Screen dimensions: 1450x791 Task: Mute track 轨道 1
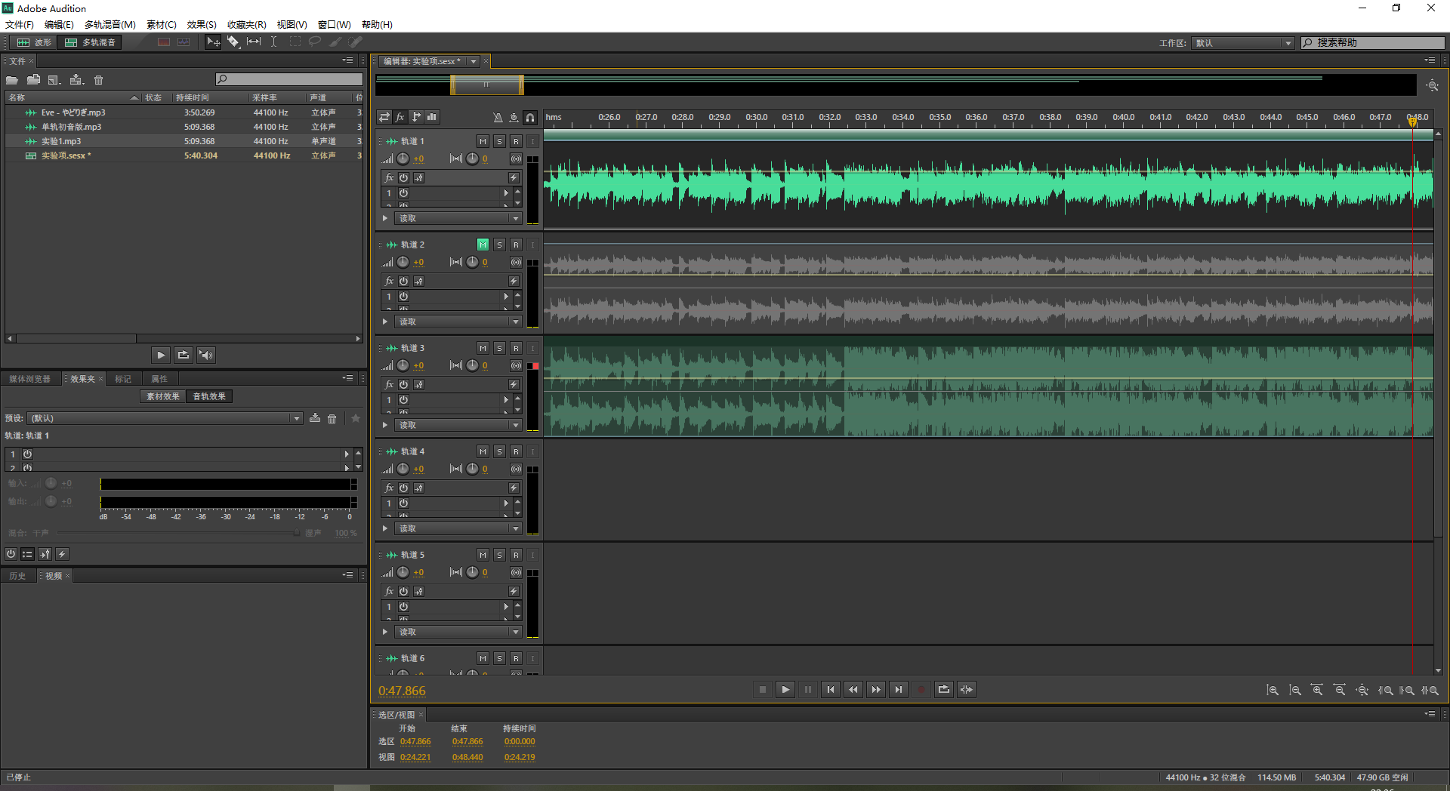[x=483, y=141]
